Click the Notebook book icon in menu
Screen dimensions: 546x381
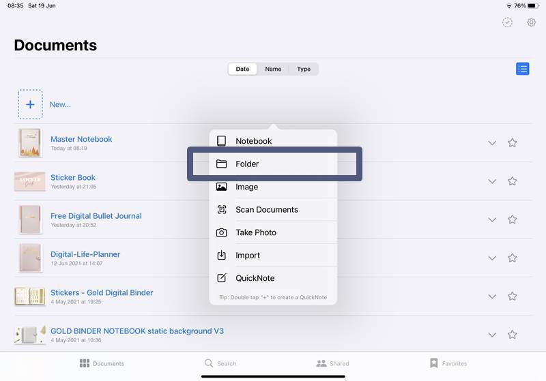(221, 141)
